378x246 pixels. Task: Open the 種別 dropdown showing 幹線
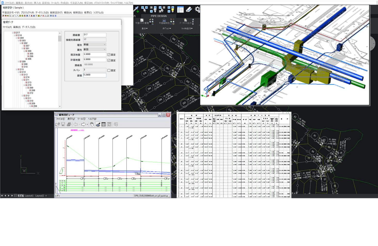click(94, 45)
